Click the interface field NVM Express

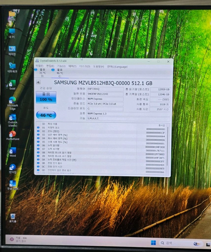(105, 99)
